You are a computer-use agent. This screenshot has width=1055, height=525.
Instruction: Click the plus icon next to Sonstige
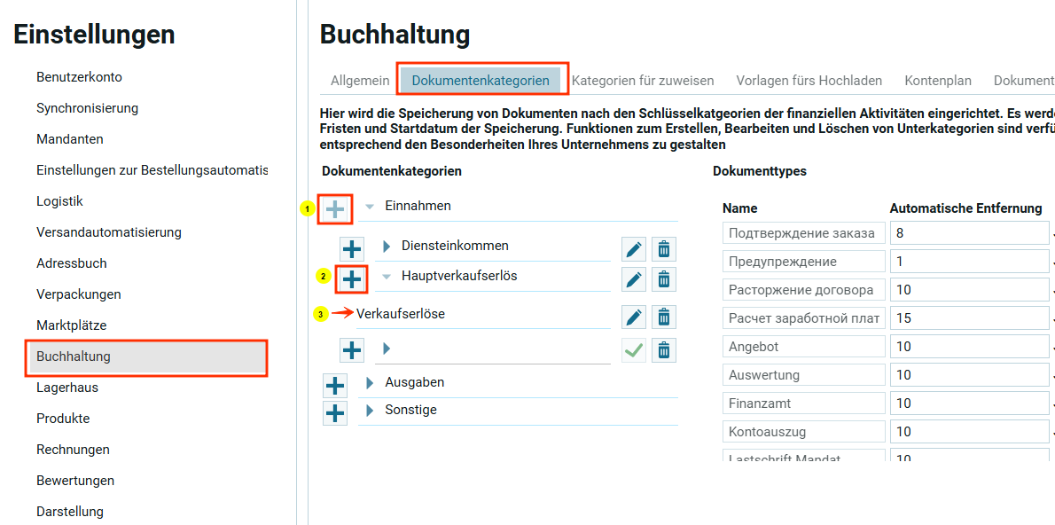tap(335, 413)
